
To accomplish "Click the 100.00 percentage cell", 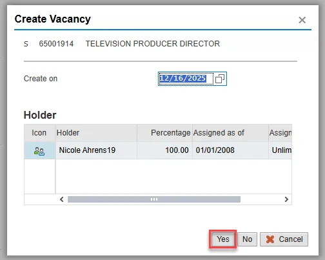I will tap(164, 150).
